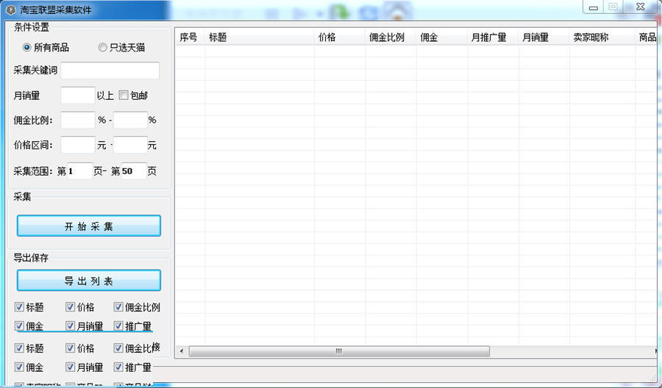Toggle the 包邮 checkbox
The width and height of the screenshot is (662, 388).
coord(124,96)
